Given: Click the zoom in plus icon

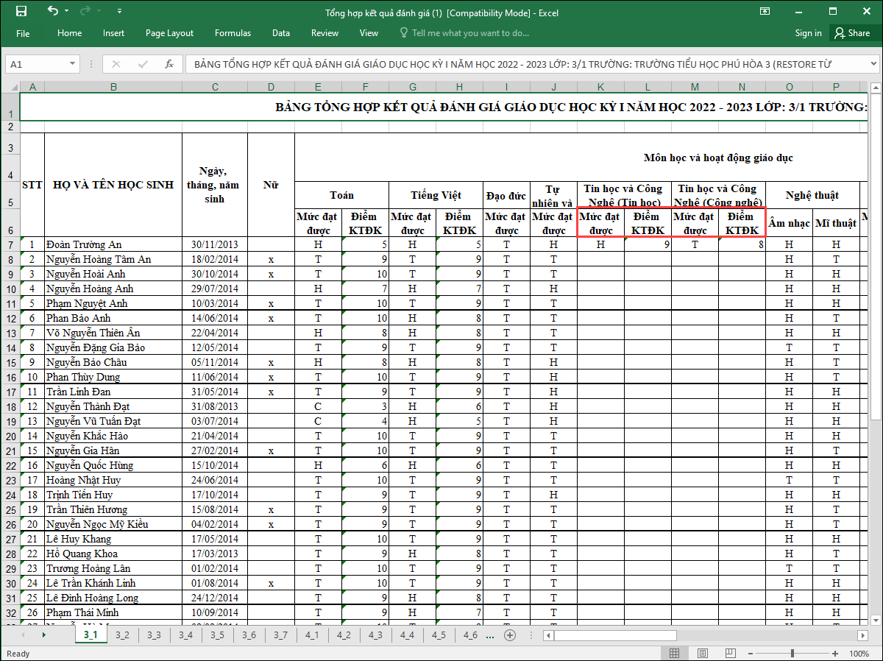Looking at the screenshot, I should [x=837, y=654].
